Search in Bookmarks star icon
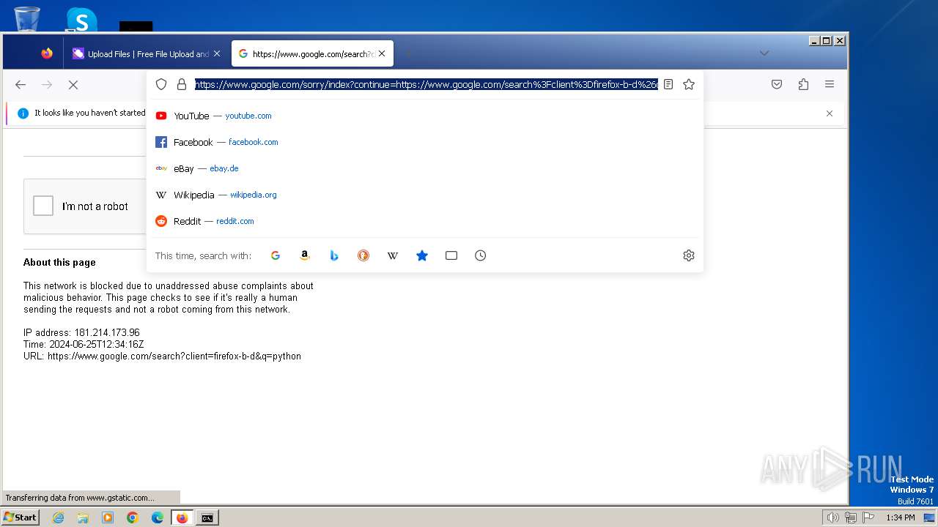The height and width of the screenshot is (527, 938). tap(422, 255)
